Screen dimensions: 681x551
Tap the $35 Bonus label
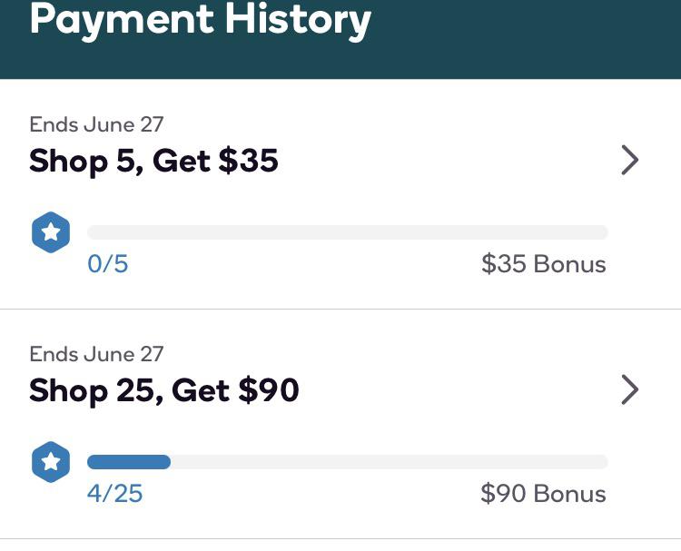tap(543, 264)
